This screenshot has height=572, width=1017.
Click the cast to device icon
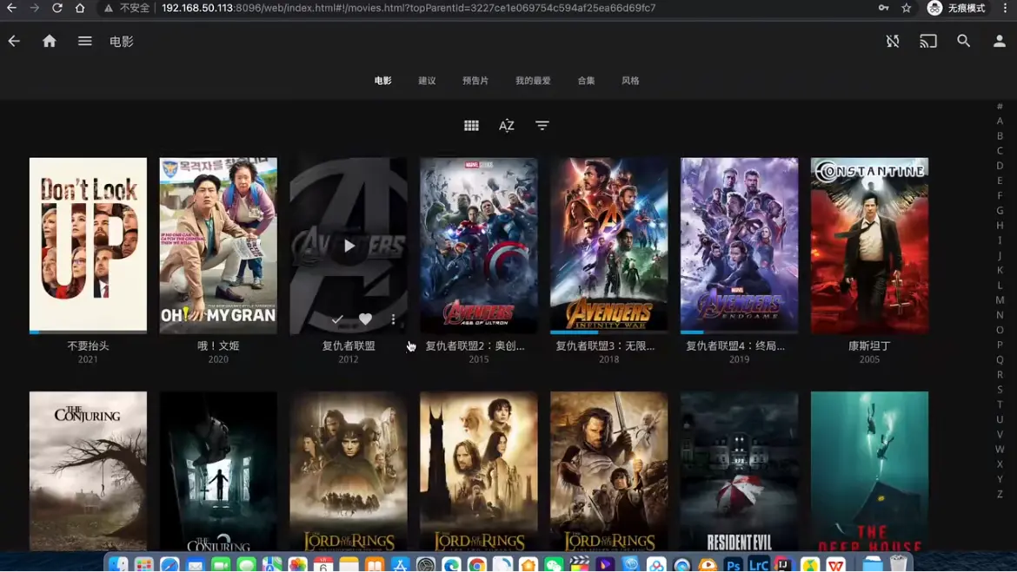point(928,41)
